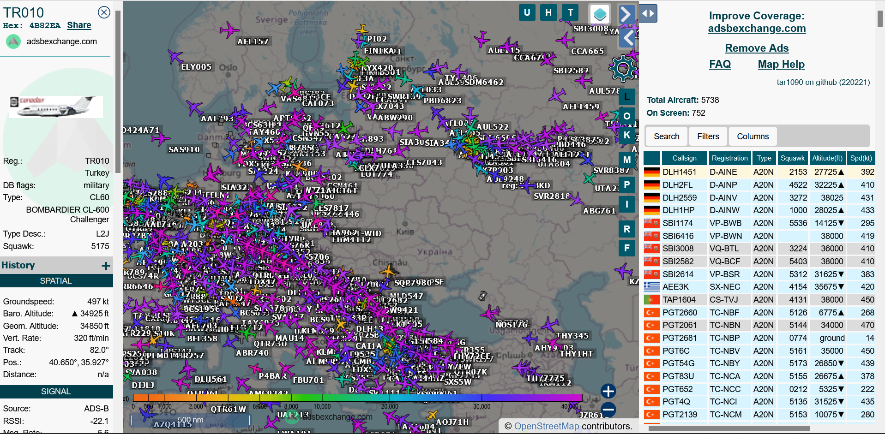The height and width of the screenshot is (434, 885).
Task: Open the FAQ link
Action: [720, 64]
